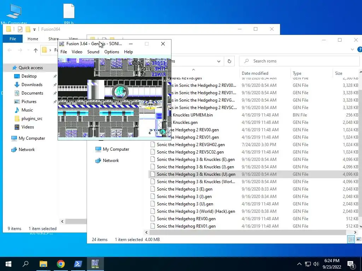The height and width of the screenshot is (271, 362).
Task: Click the Pictures icon in sidebar
Action: click(x=17, y=102)
